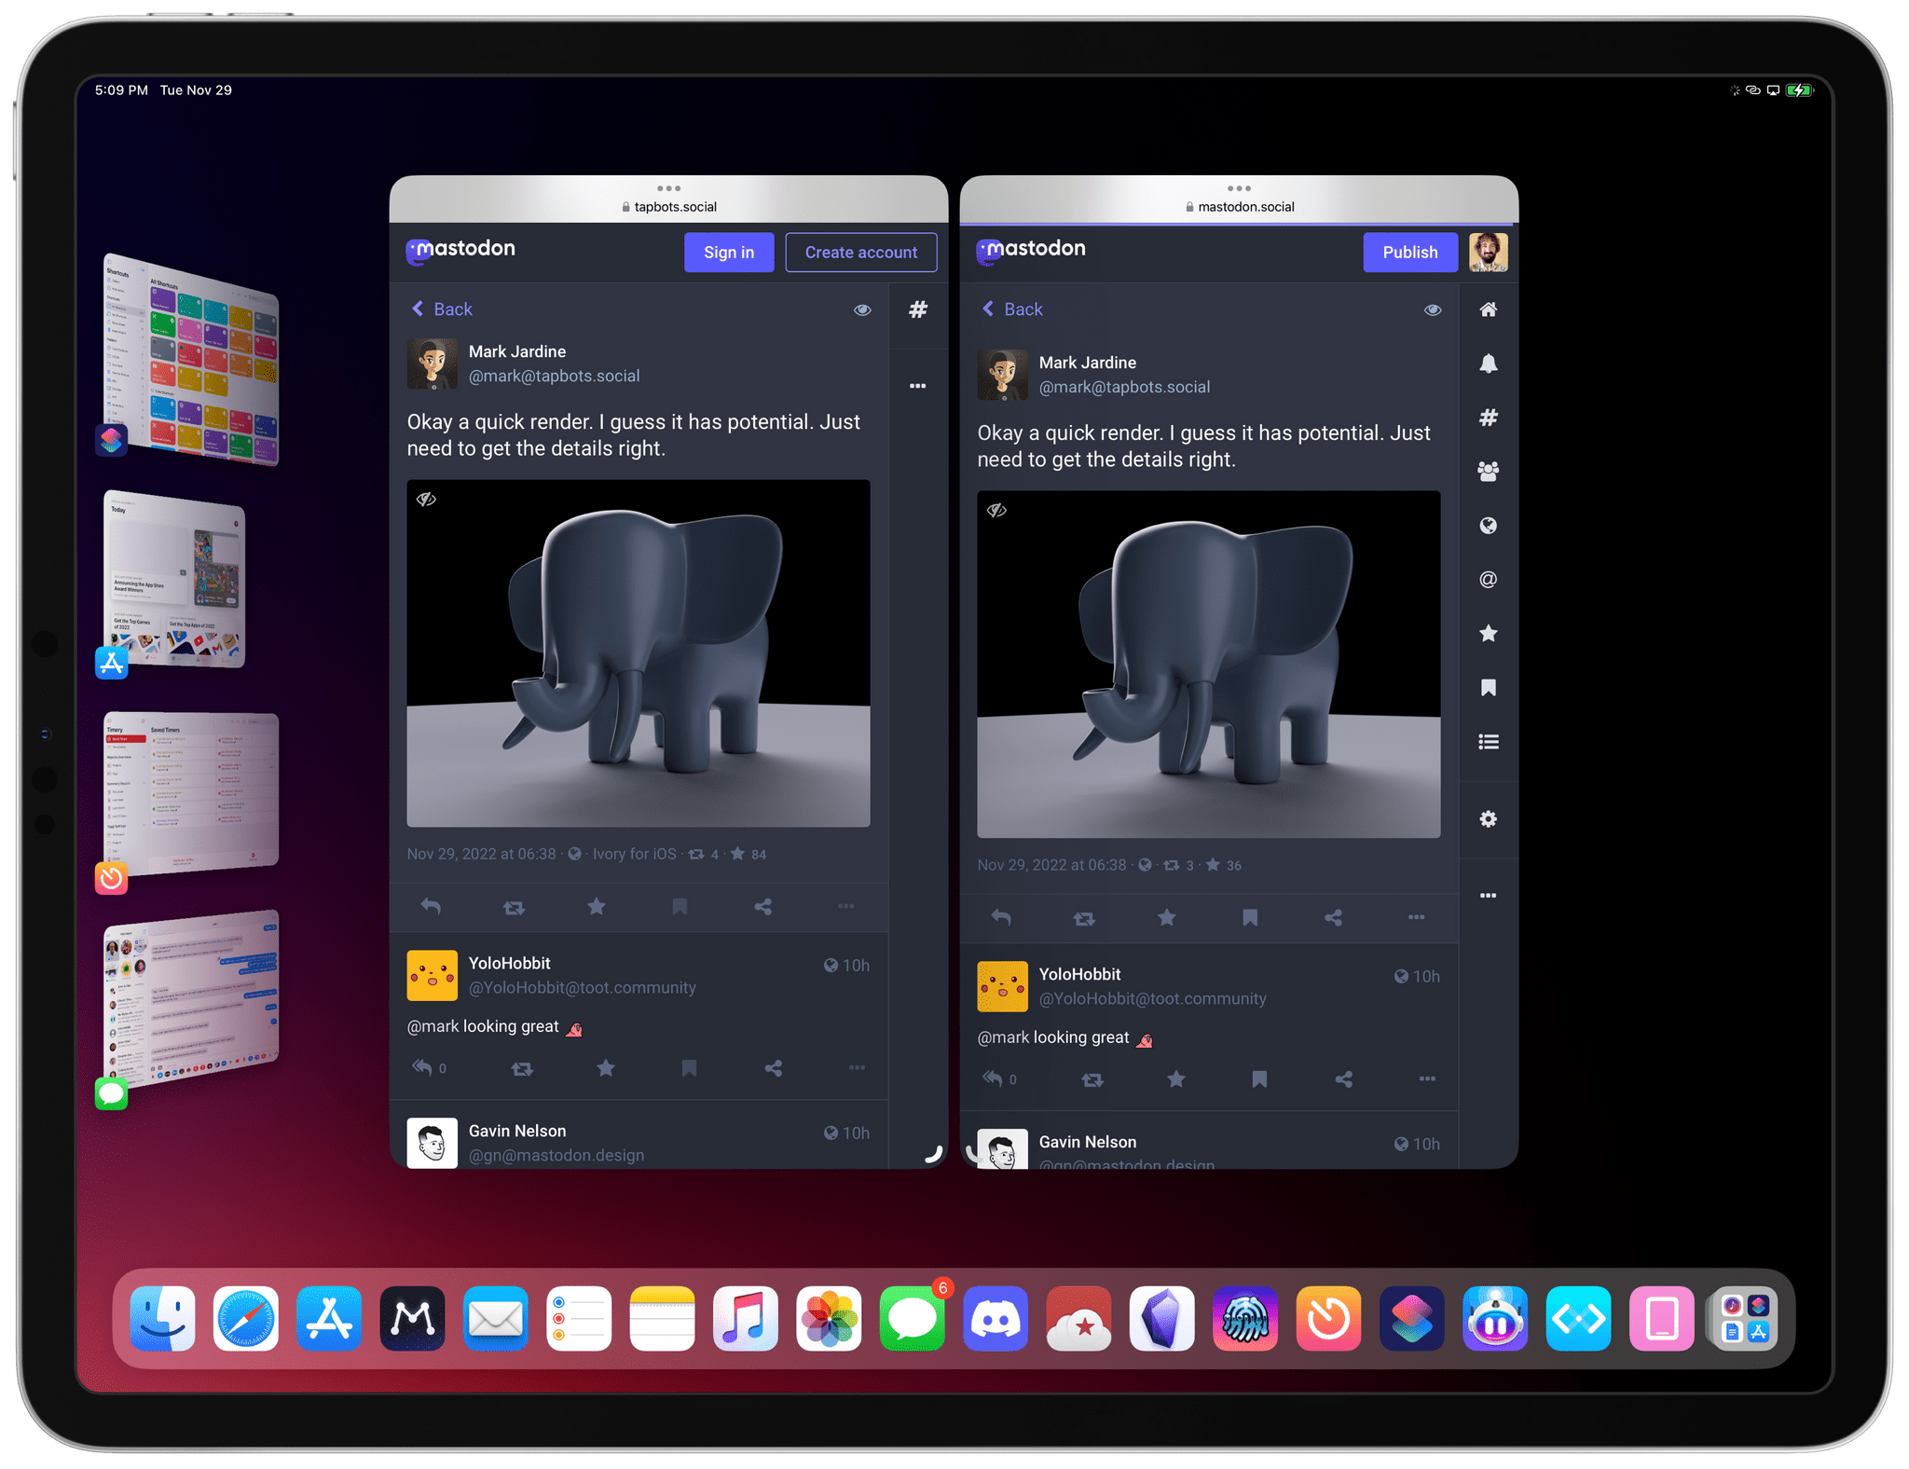Click mastodon logo in tapbots.social window
Image resolution: width=1909 pixels, height=1469 pixels.
[460, 251]
